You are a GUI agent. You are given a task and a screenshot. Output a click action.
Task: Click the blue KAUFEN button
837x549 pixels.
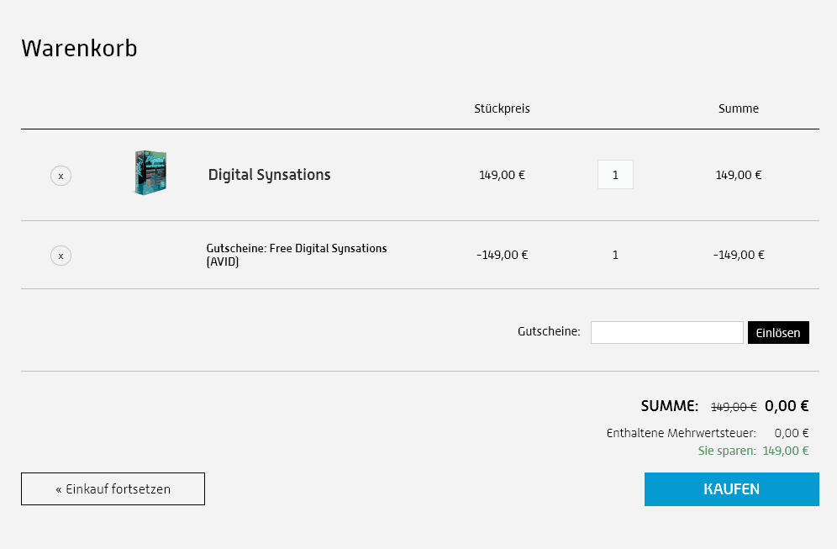coord(731,489)
